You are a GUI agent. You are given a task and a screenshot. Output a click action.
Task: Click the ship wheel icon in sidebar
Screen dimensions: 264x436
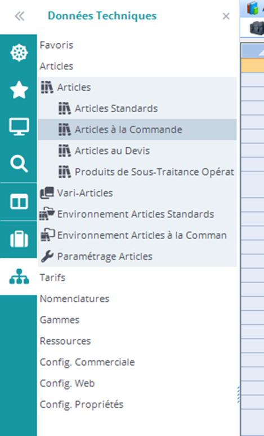[x=19, y=53]
